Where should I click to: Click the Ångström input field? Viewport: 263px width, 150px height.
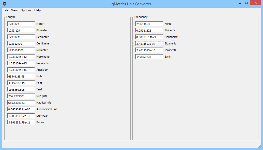pos(21,70)
